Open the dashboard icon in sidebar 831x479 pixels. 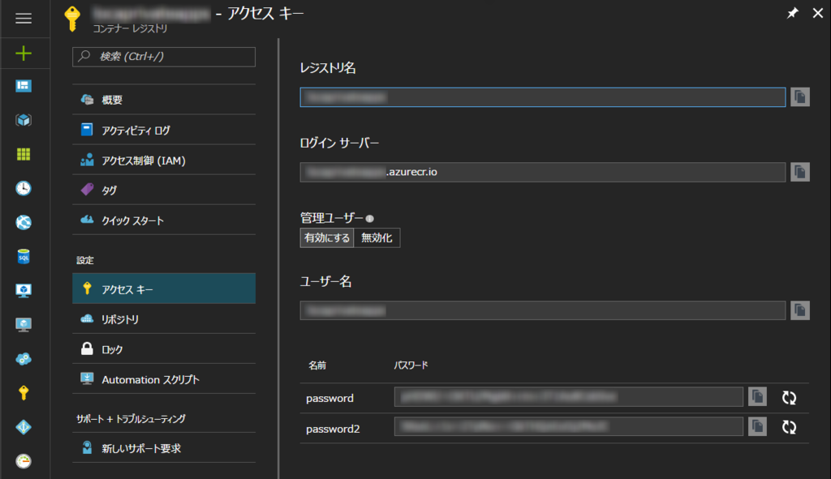pyautogui.click(x=24, y=86)
